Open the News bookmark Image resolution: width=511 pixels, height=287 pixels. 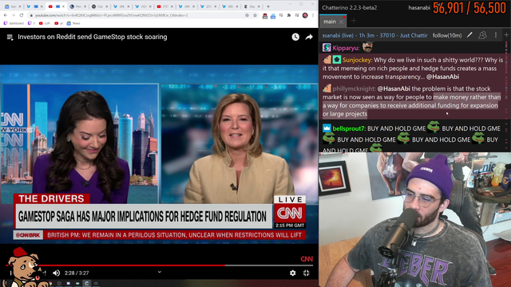coord(73,23)
